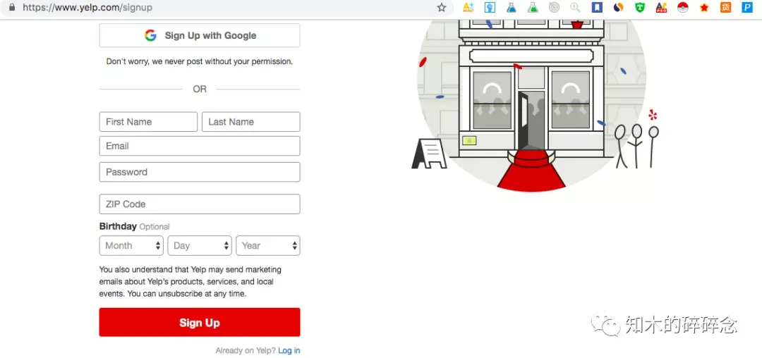Click the orange and navy swirl extension icon
Viewport: 762px width, 358px height.
coord(618,7)
